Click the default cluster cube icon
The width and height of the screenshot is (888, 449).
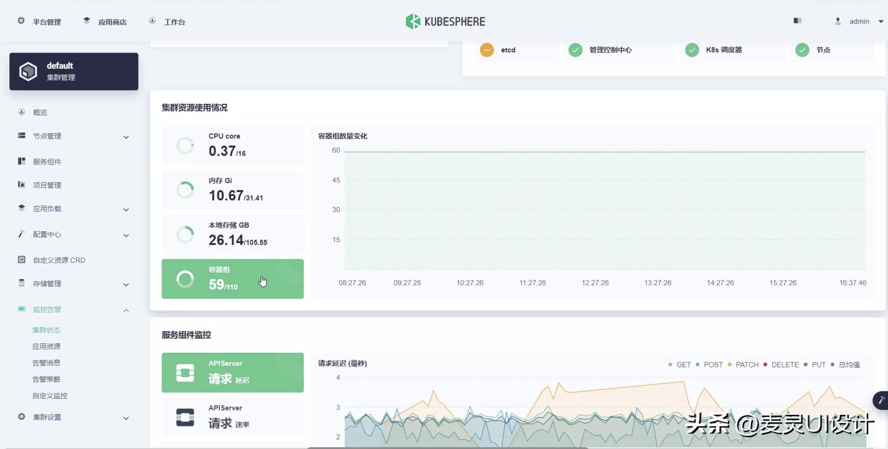click(28, 72)
